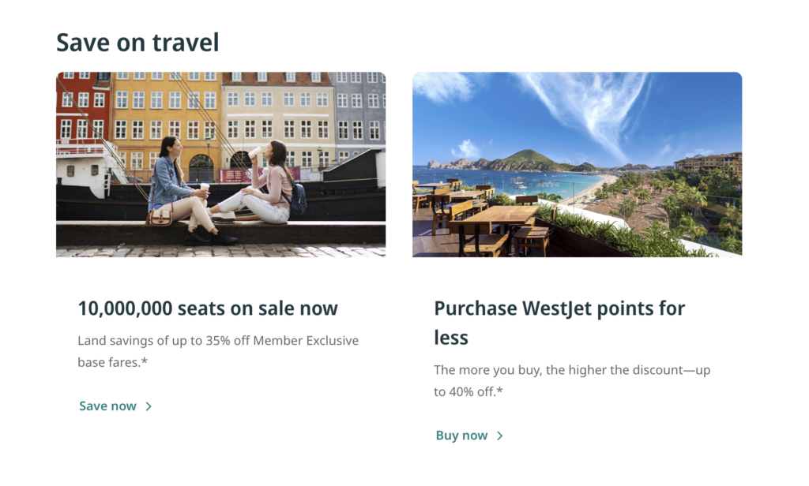Click the chevron arrow beside 'Save now'
This screenshot has height=486, width=809.
tap(148, 406)
